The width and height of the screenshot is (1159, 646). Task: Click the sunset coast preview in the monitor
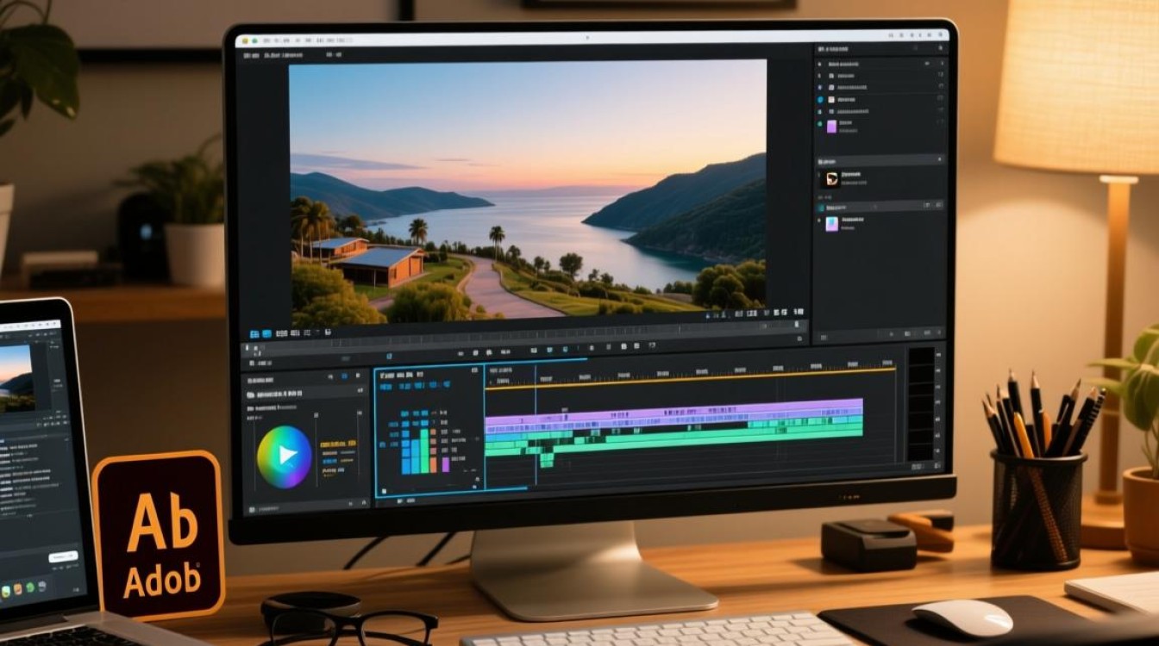528,190
